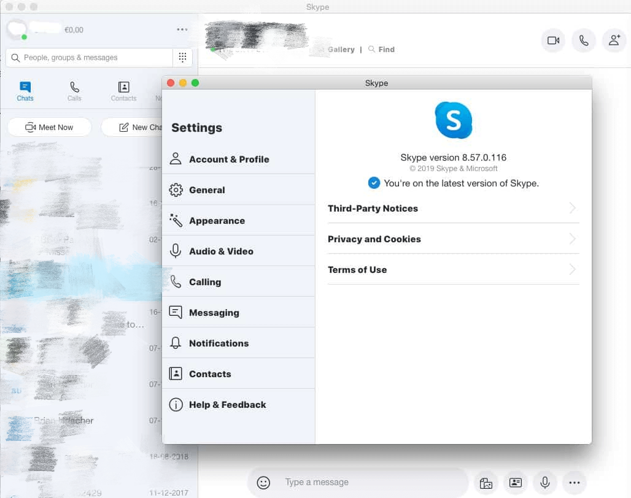Open General settings section
631x498 pixels.
[x=238, y=190]
